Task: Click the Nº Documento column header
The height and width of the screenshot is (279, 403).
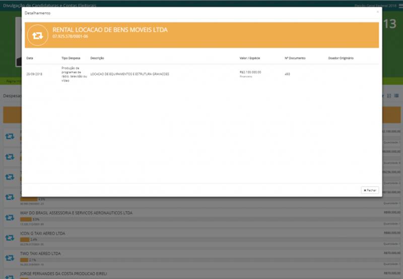Action: click(x=295, y=58)
